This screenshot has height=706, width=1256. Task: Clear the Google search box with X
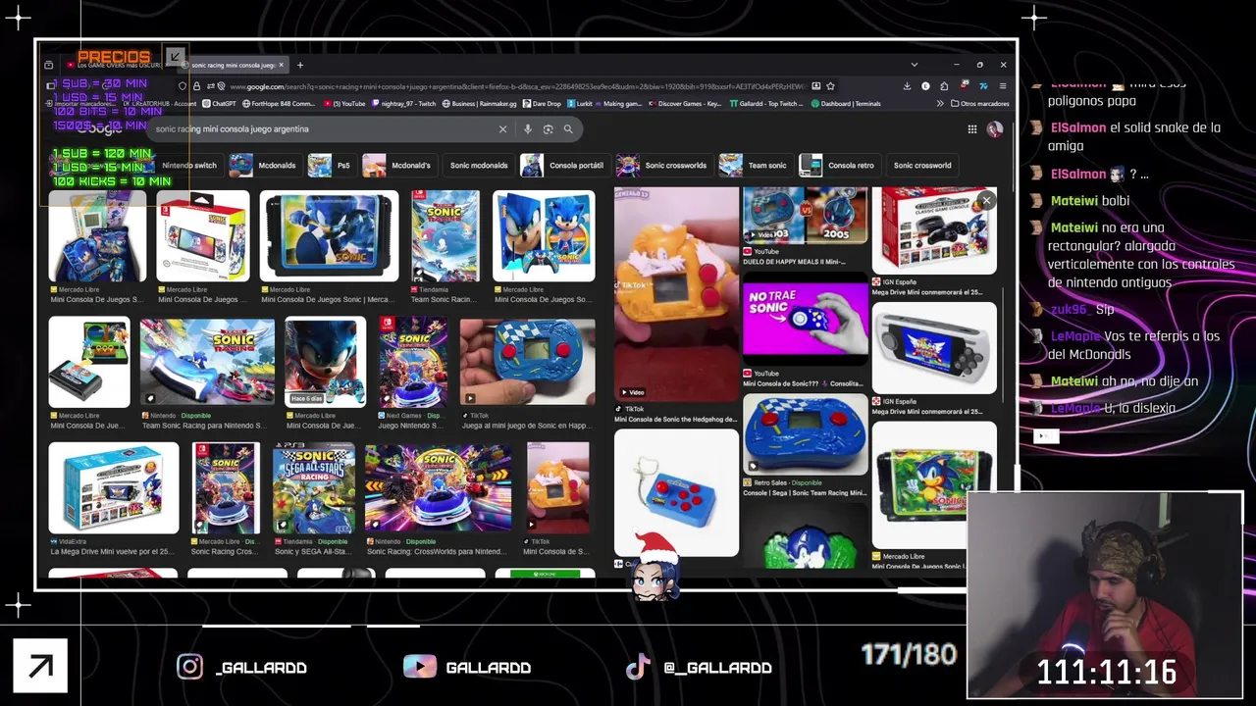[502, 128]
